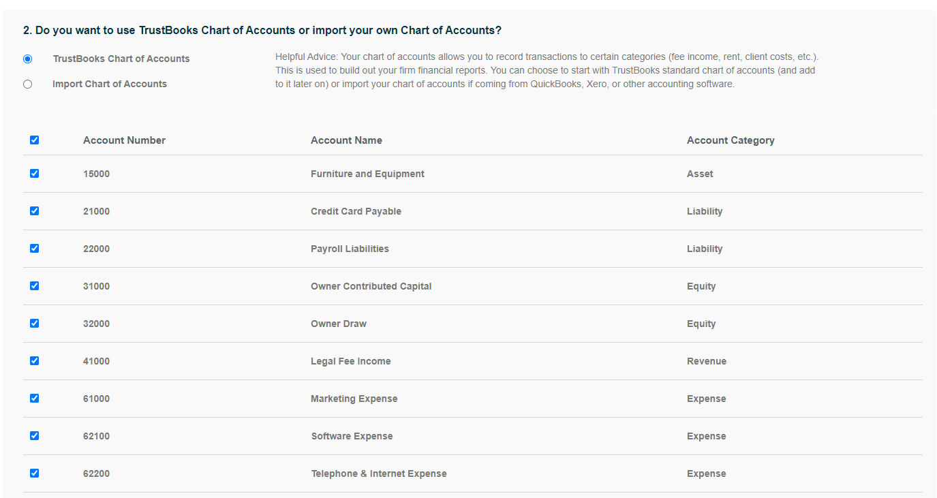
Task: Uncheck the Software Expense account checkbox
Action: [x=34, y=435]
